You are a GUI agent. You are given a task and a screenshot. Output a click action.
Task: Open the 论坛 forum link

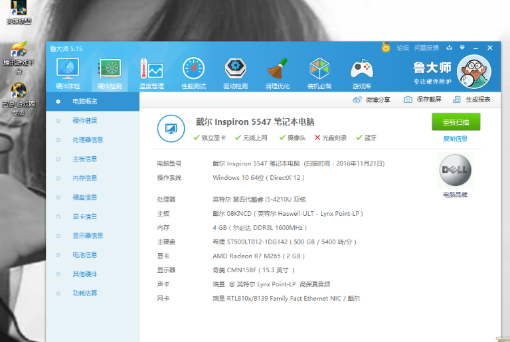pos(402,48)
